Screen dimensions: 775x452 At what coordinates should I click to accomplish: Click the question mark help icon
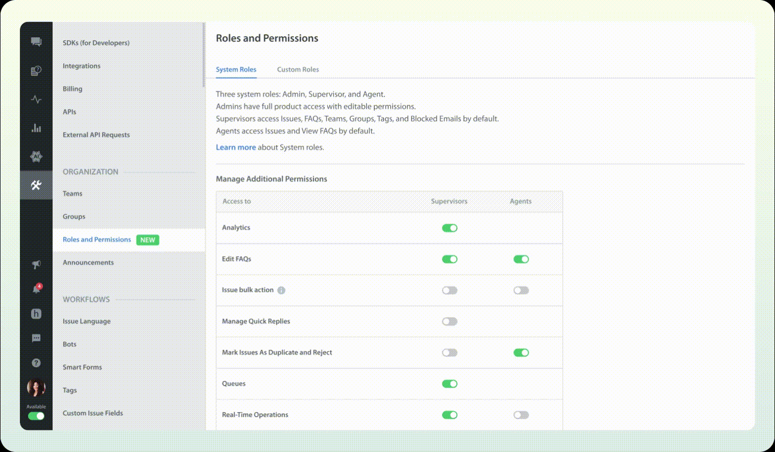point(36,363)
